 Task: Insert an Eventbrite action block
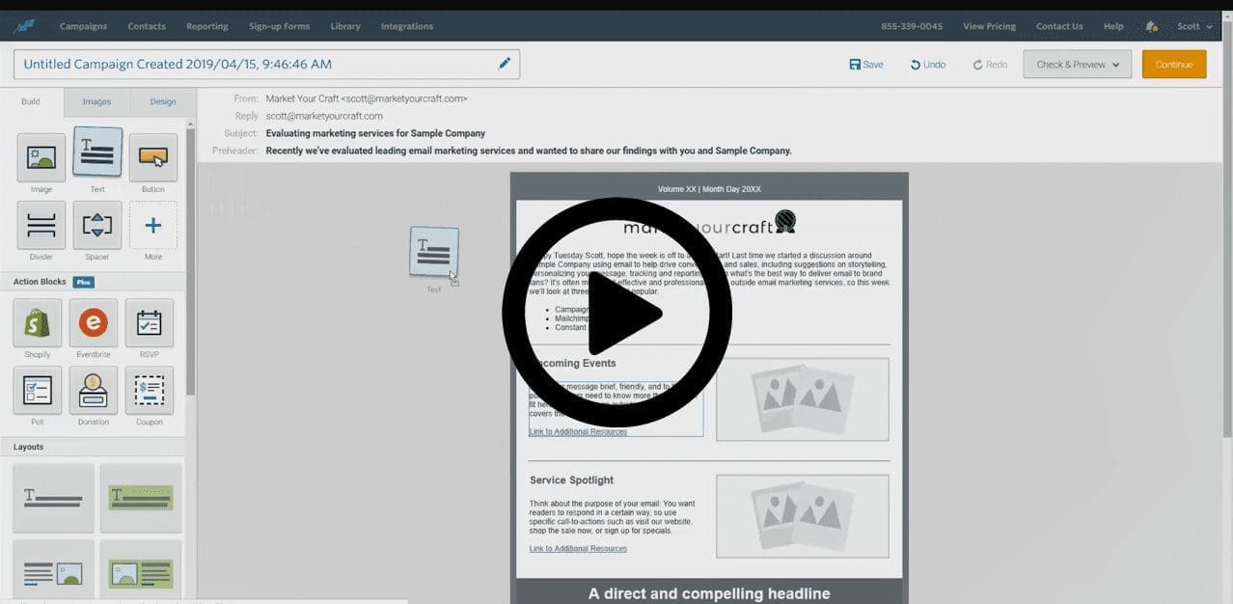pos(94,321)
